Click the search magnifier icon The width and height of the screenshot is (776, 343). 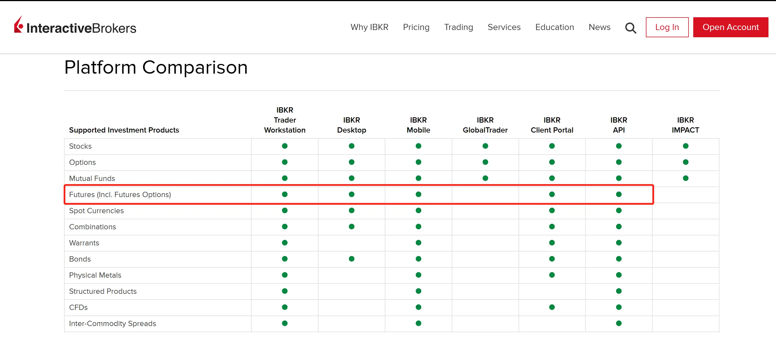click(x=630, y=28)
